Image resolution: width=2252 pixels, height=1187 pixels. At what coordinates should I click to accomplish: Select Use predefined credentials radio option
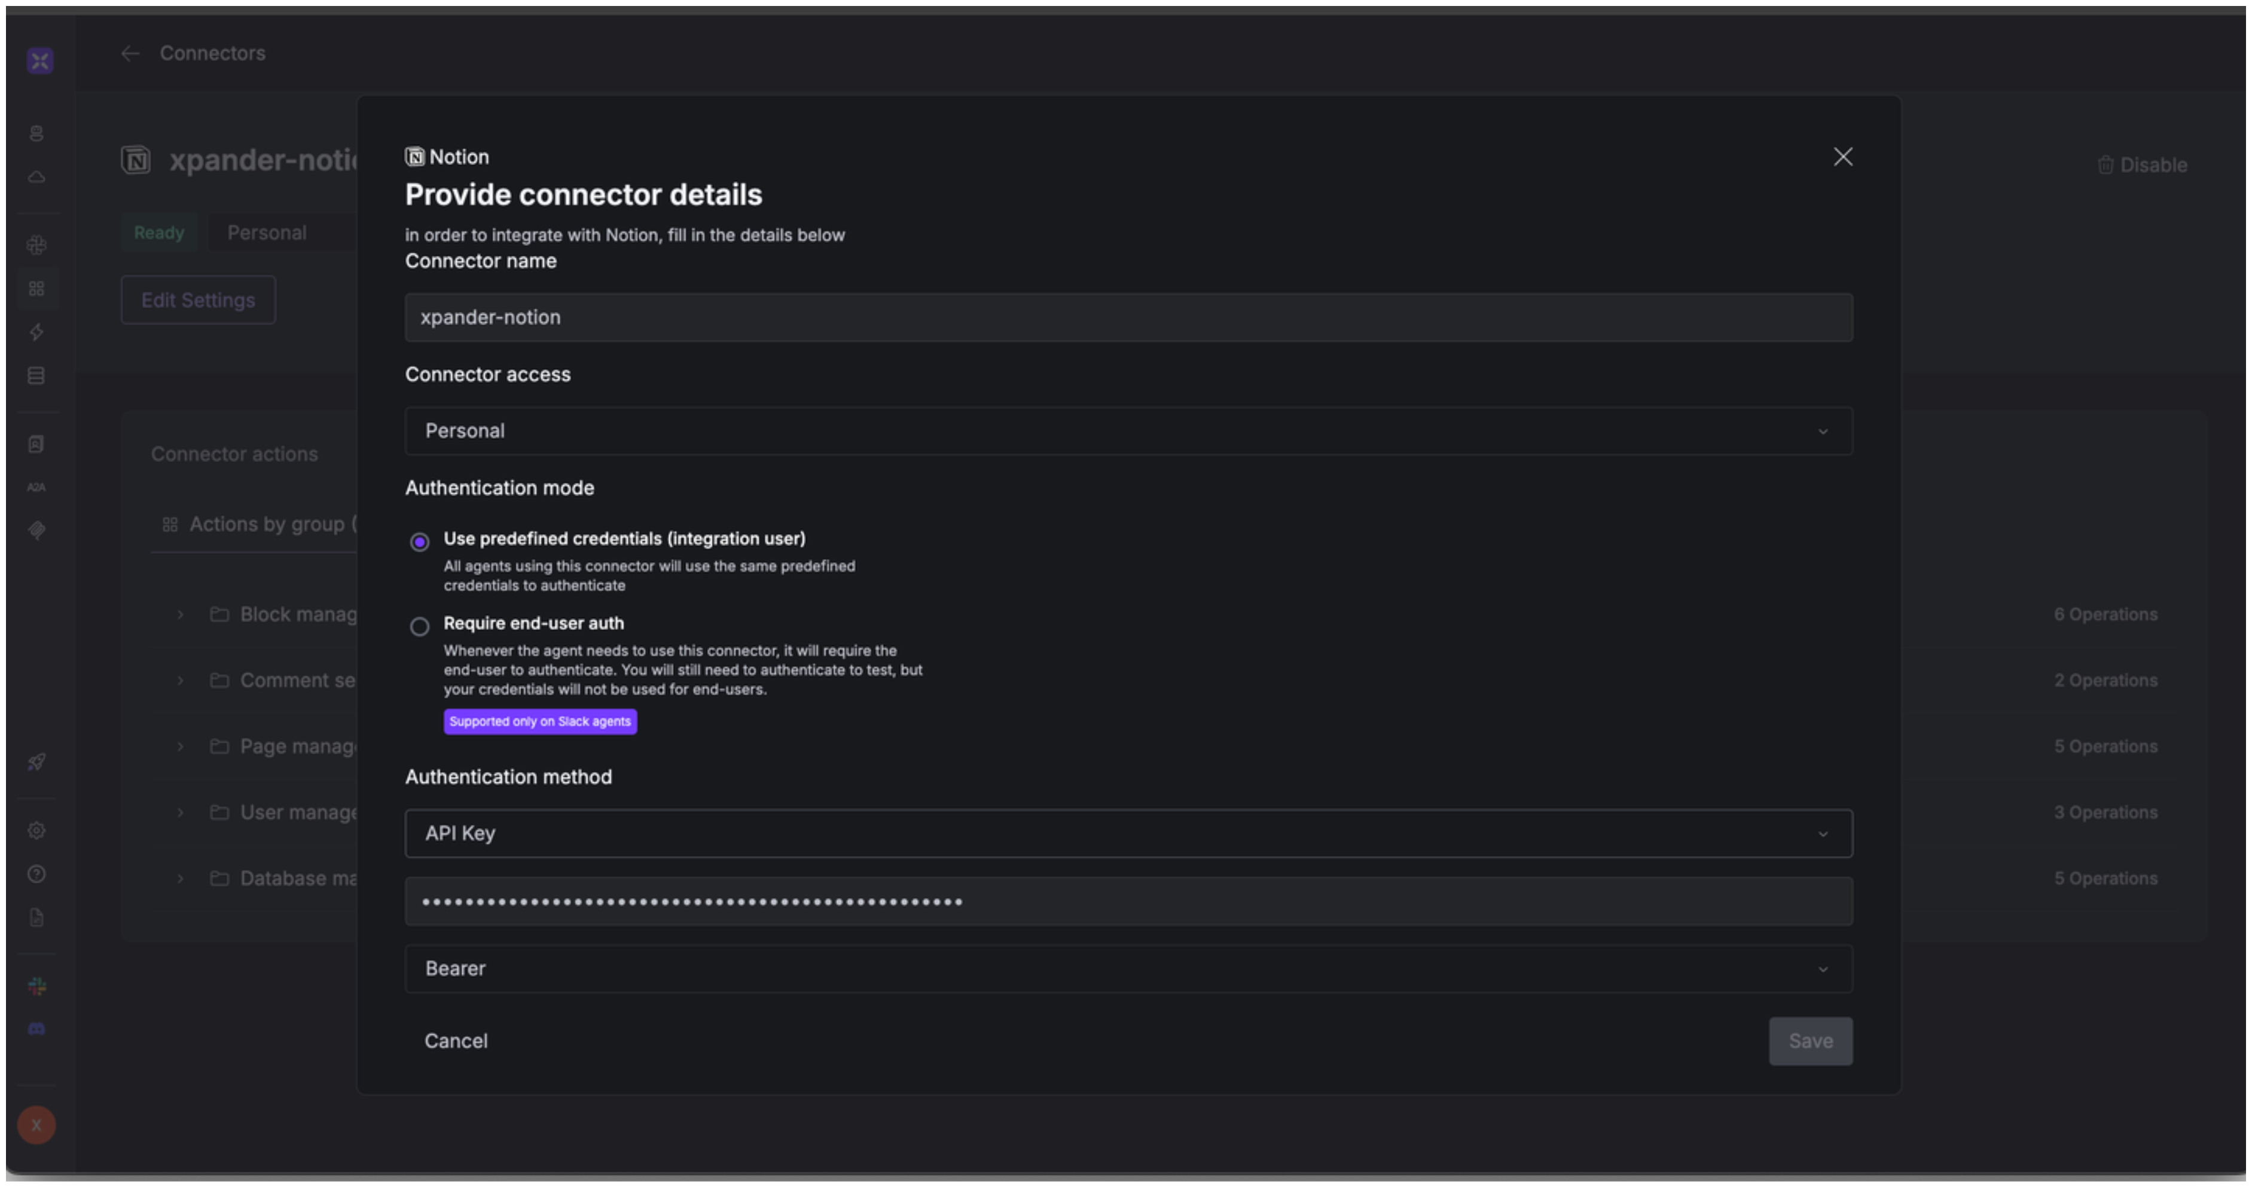(420, 542)
